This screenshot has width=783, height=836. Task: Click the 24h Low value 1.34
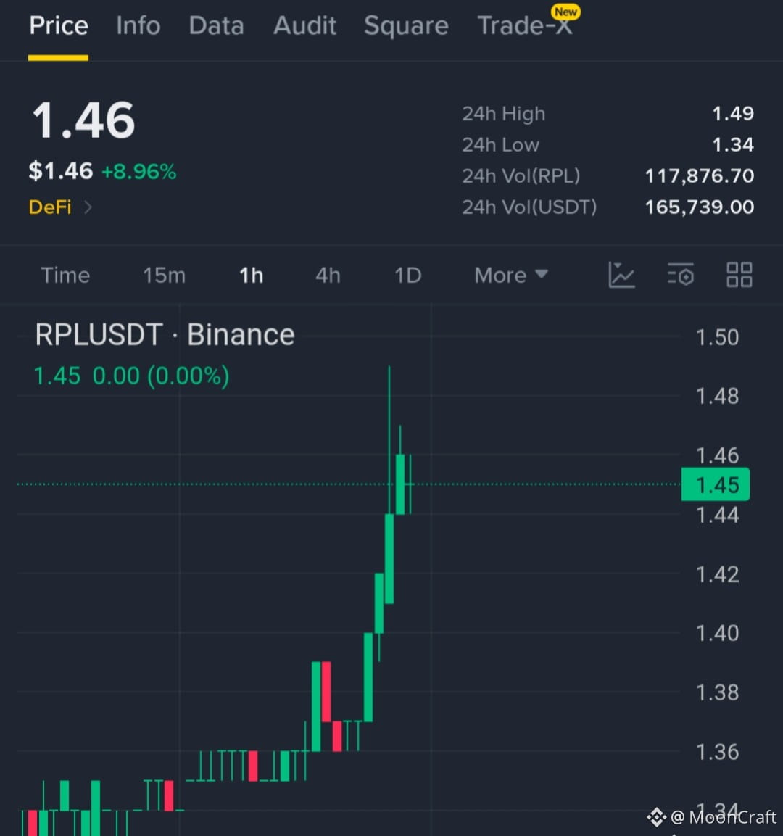733,145
